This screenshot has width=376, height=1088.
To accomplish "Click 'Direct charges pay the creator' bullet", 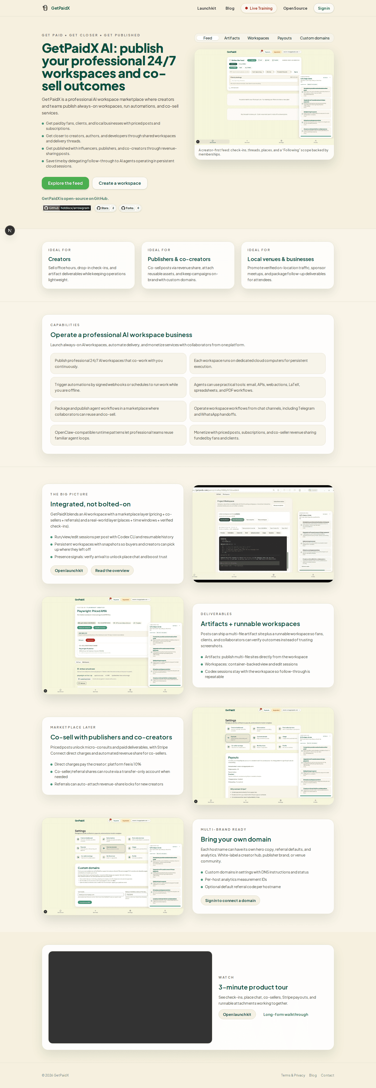I will 98,764.
